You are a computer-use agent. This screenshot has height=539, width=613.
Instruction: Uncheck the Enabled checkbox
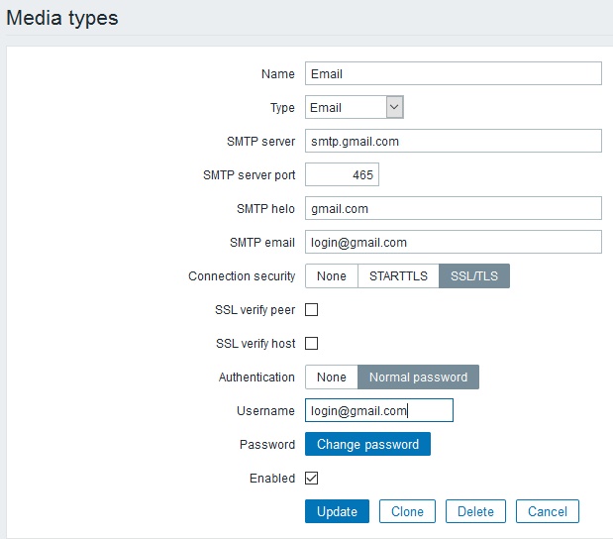pyautogui.click(x=312, y=478)
